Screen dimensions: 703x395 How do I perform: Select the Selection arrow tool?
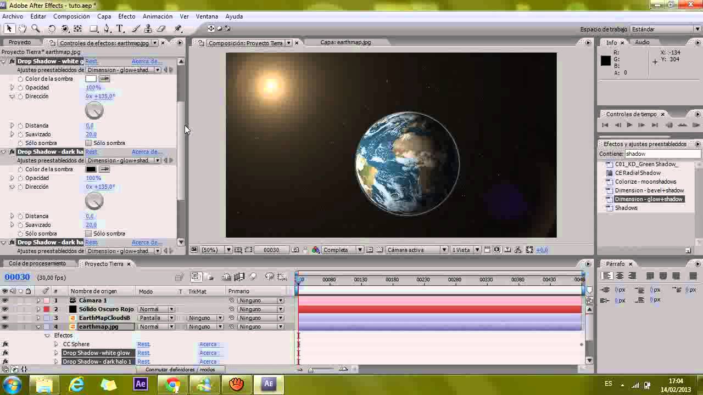click(9, 29)
